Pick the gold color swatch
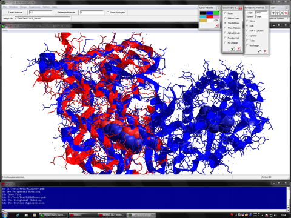291x218 pixels. (203, 21)
